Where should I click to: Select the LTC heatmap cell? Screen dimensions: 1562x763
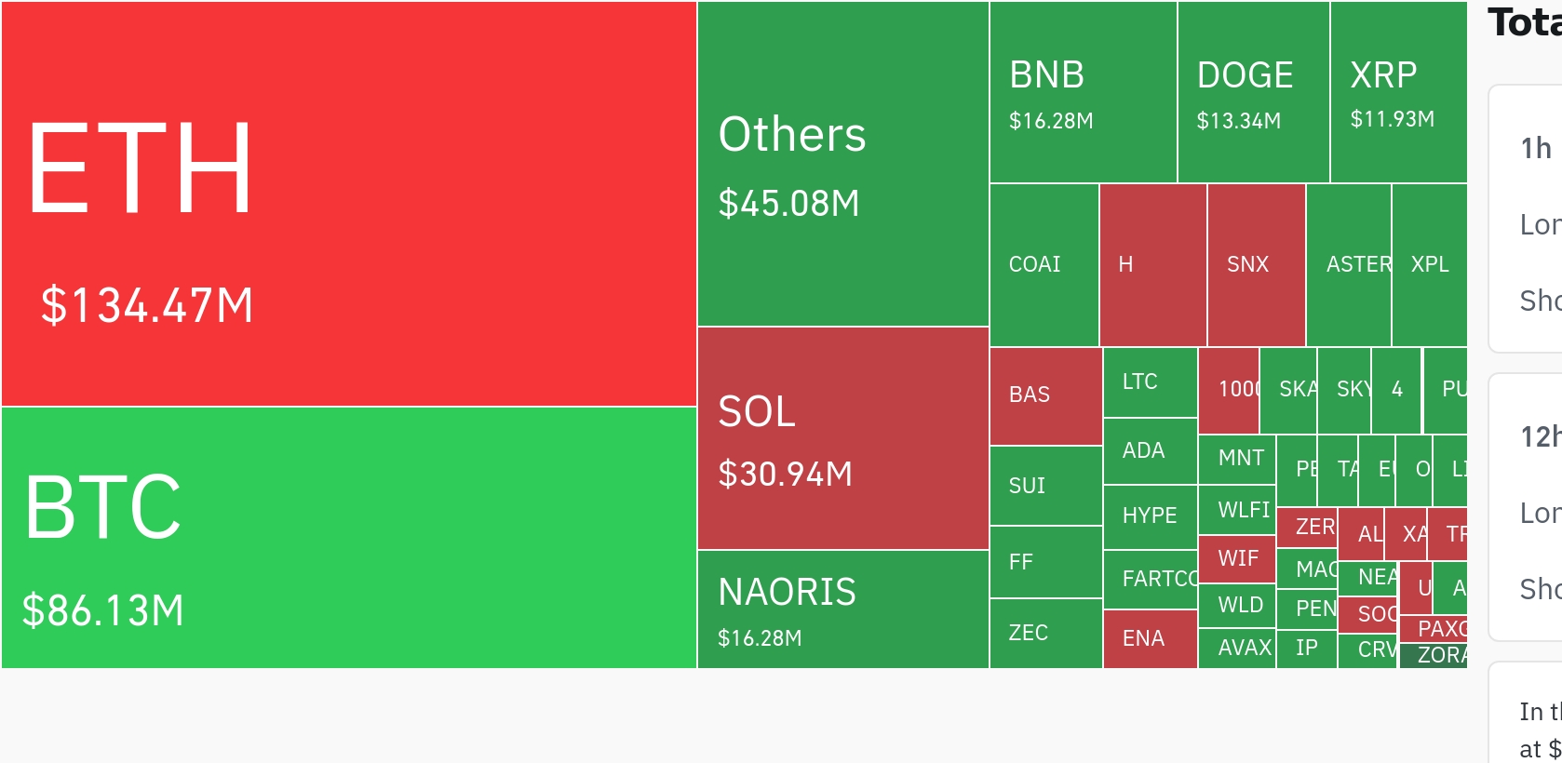[1150, 382]
